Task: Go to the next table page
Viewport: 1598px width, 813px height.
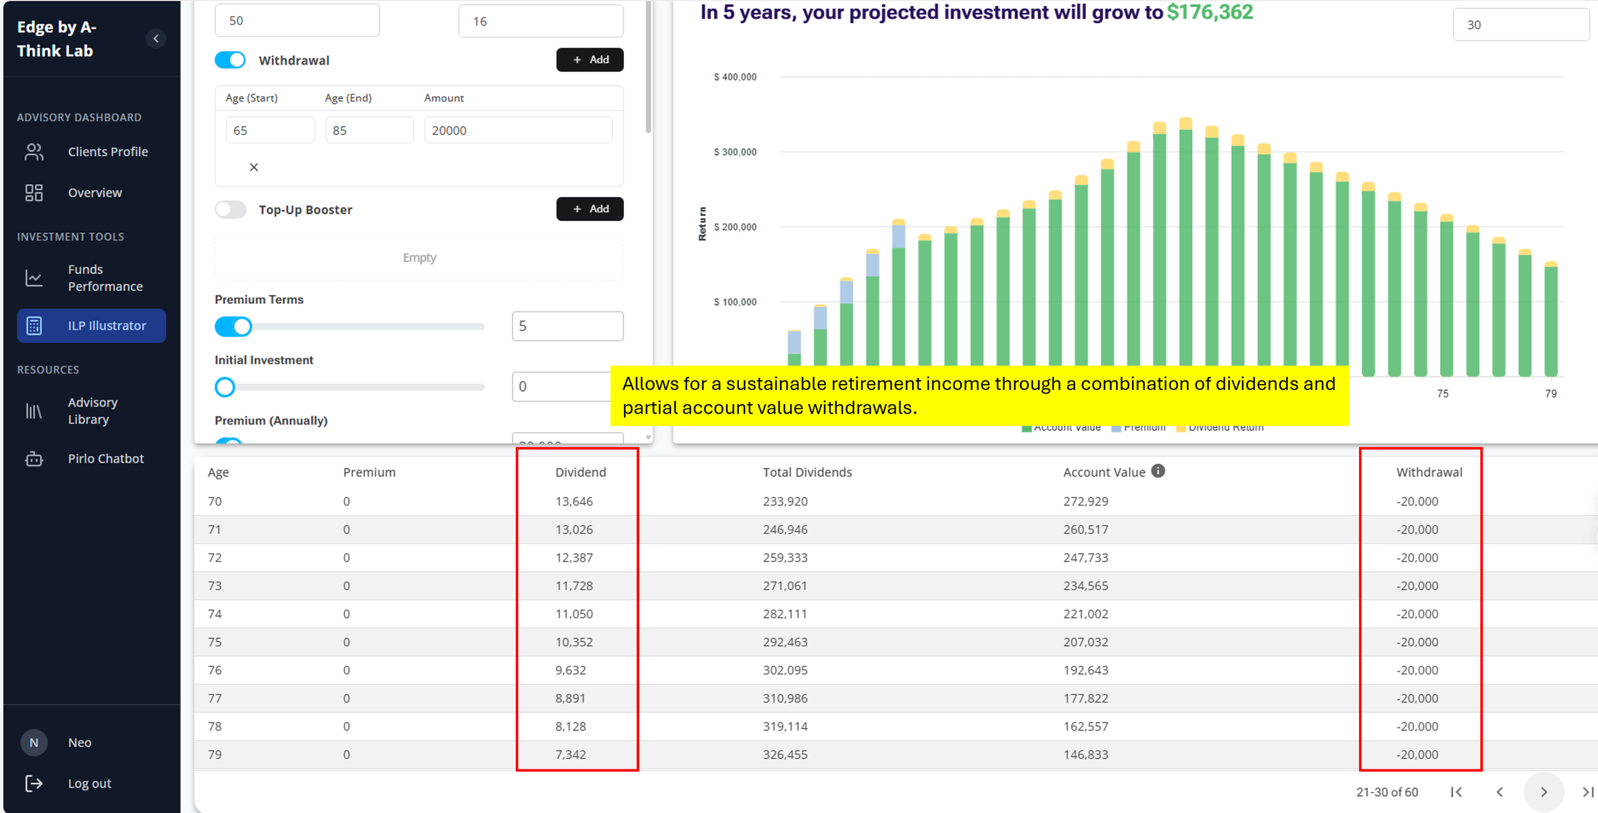Action: click(1544, 792)
